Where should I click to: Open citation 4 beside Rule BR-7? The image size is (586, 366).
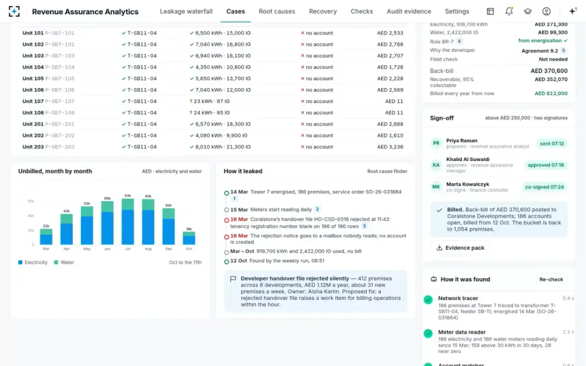click(x=459, y=41)
